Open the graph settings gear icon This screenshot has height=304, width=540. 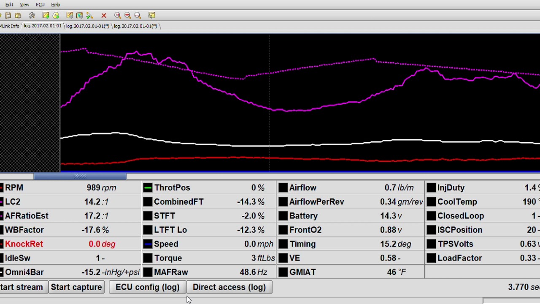pyautogui.click(x=70, y=15)
